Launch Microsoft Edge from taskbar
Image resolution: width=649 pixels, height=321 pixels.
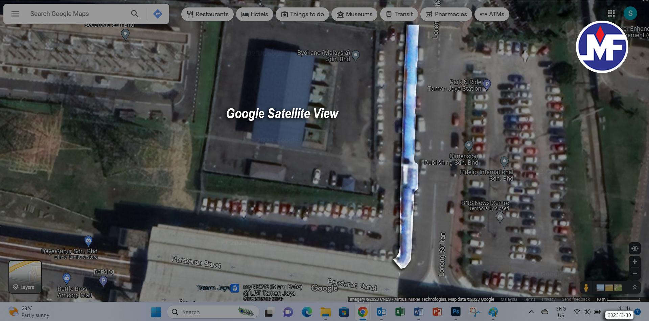tap(307, 312)
